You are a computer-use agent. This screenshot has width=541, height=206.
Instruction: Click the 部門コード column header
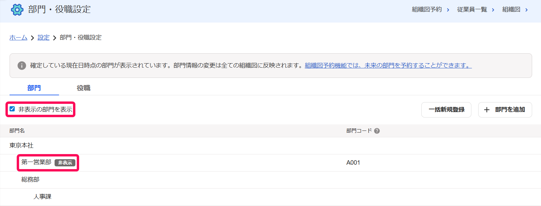359,131
